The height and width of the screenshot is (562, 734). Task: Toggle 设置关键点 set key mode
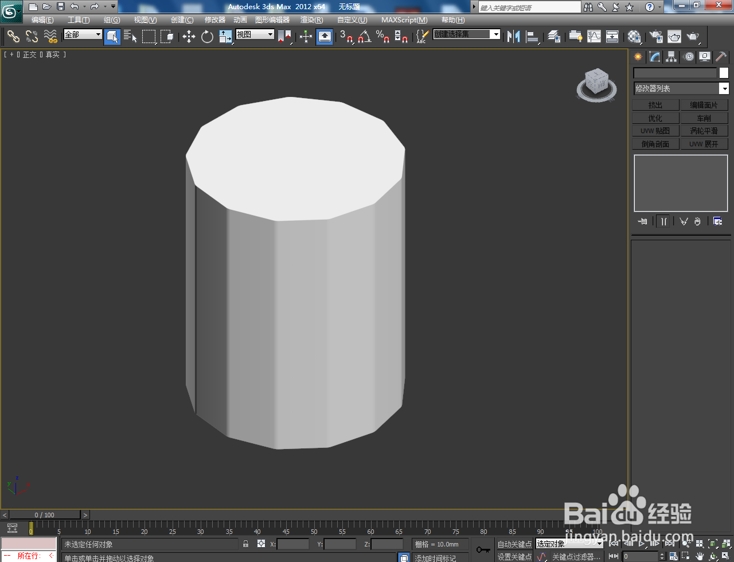point(514,557)
